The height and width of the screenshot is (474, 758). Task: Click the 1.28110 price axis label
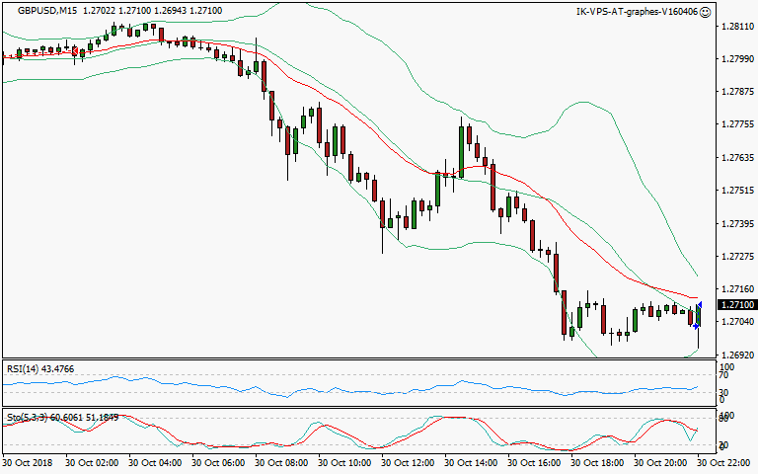[x=733, y=27]
